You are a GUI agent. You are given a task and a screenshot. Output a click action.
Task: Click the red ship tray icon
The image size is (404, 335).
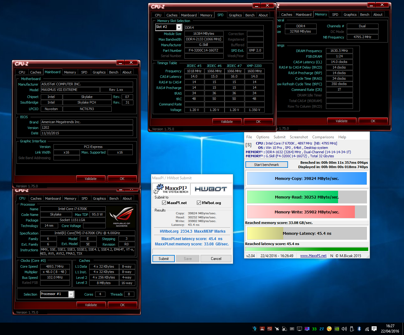point(262,329)
